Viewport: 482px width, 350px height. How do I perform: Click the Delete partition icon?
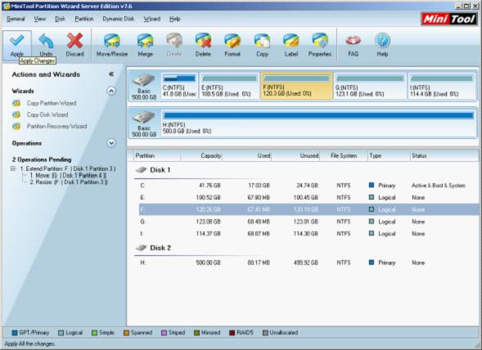point(203,41)
